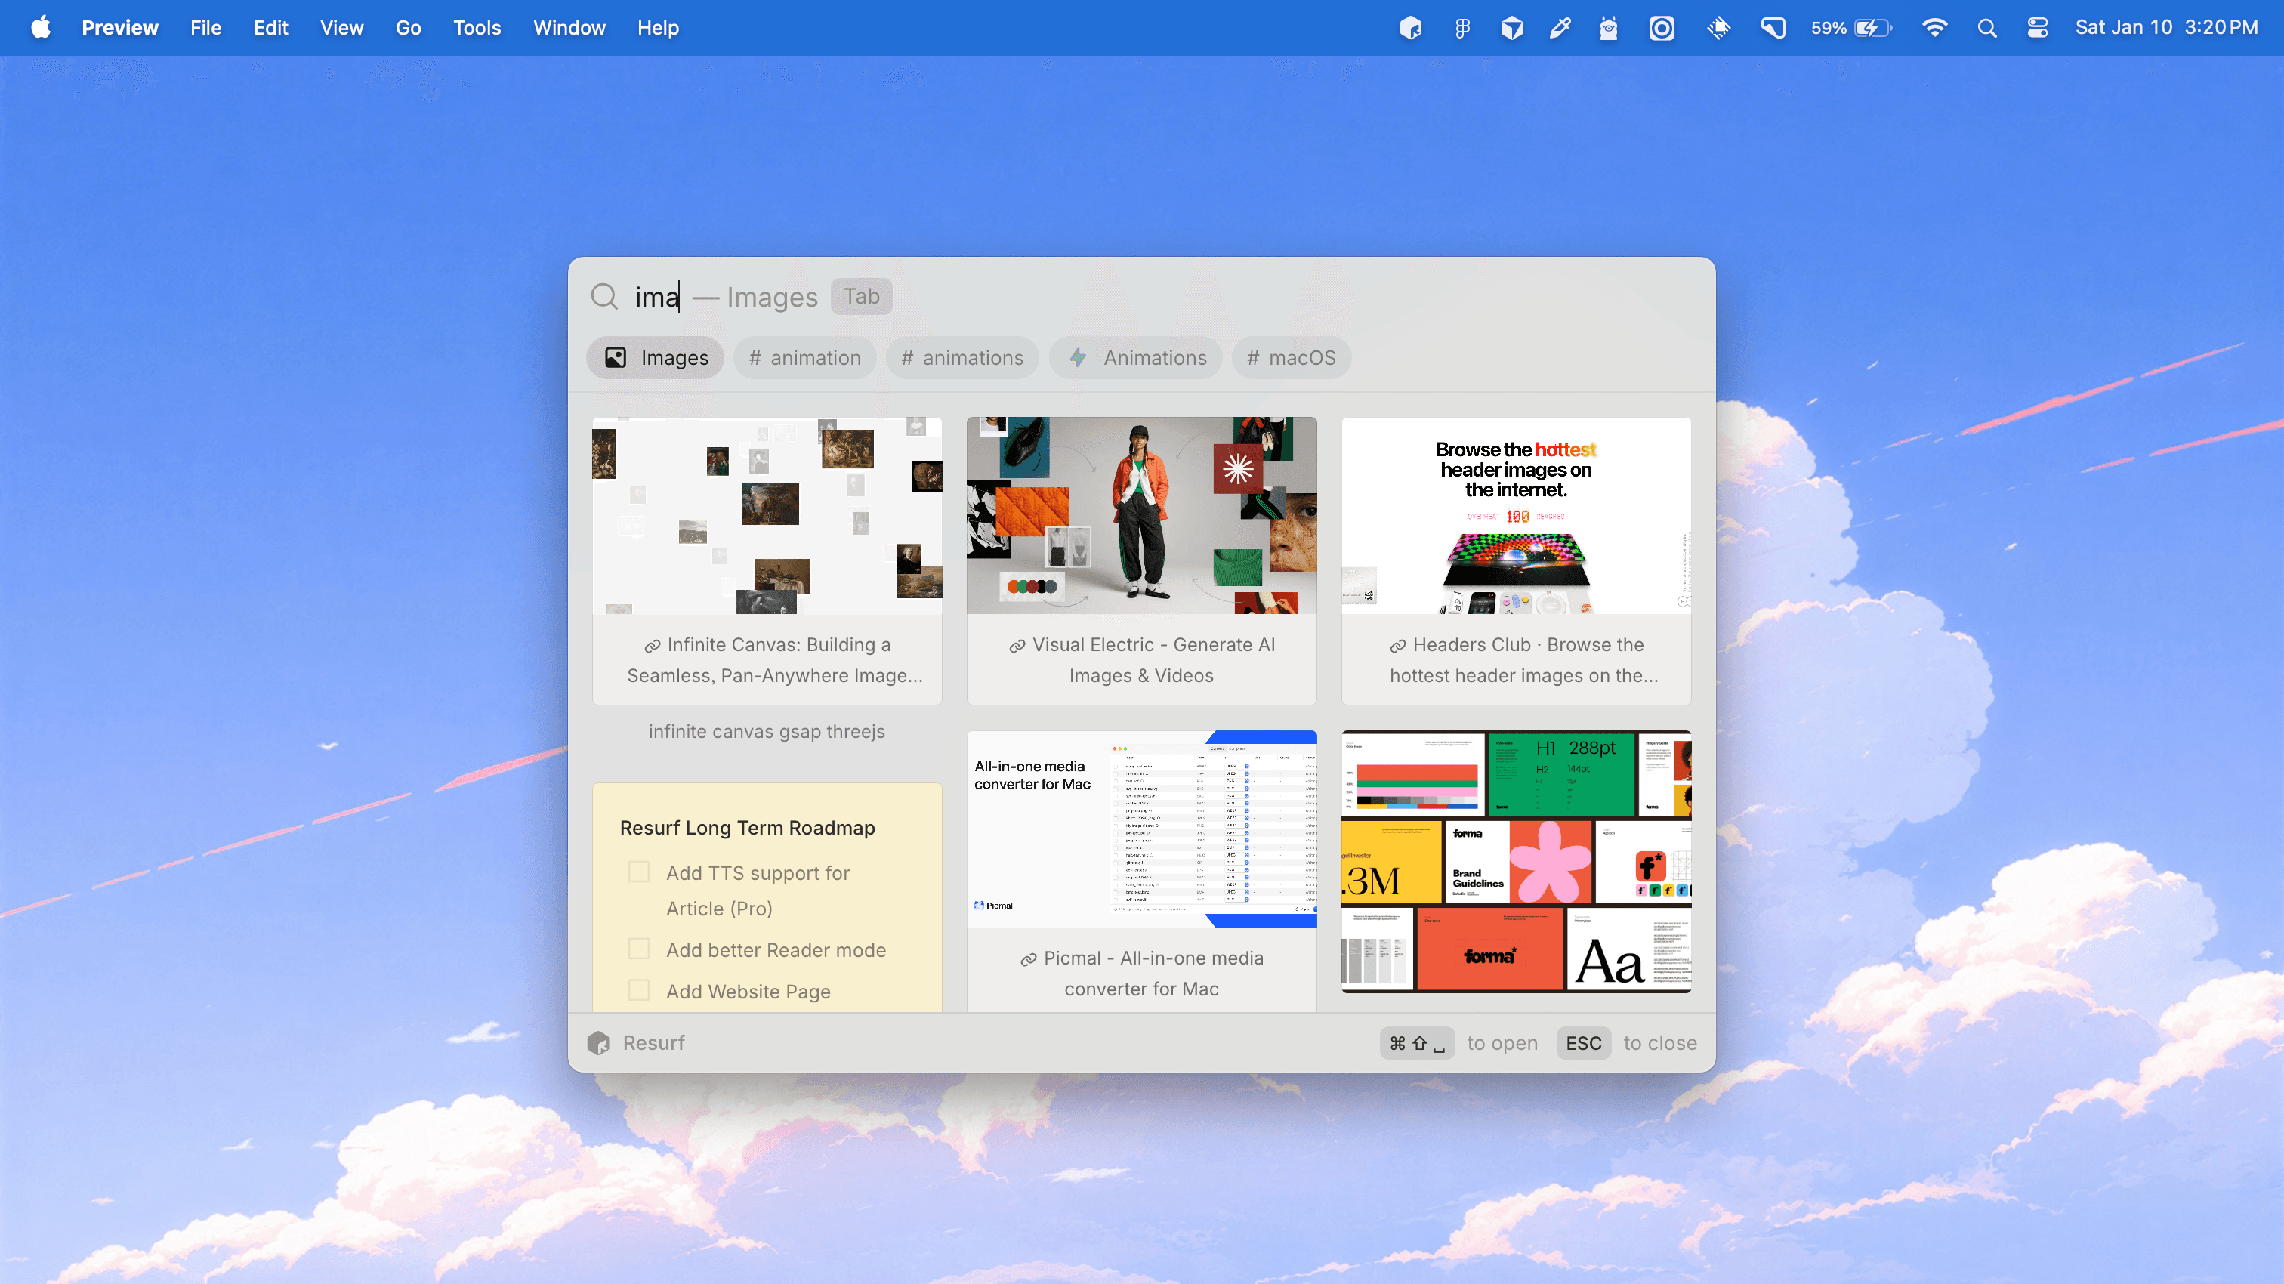Open the Spotlight search magnifier icon
The height and width of the screenshot is (1284, 2284).
1987,29
